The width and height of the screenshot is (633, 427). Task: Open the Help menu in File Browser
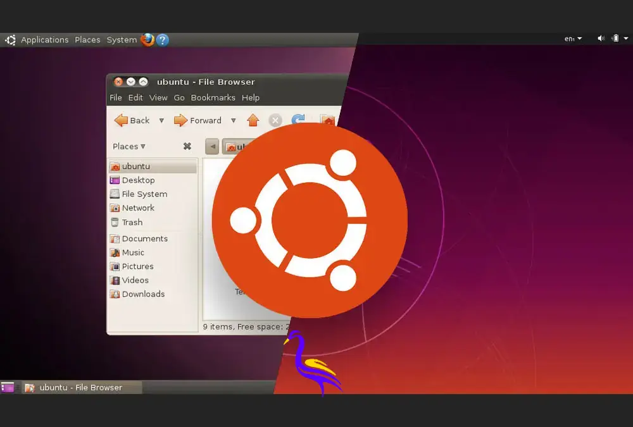pos(250,97)
